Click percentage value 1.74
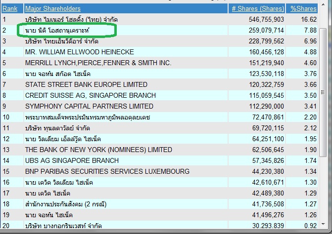 click(310, 160)
